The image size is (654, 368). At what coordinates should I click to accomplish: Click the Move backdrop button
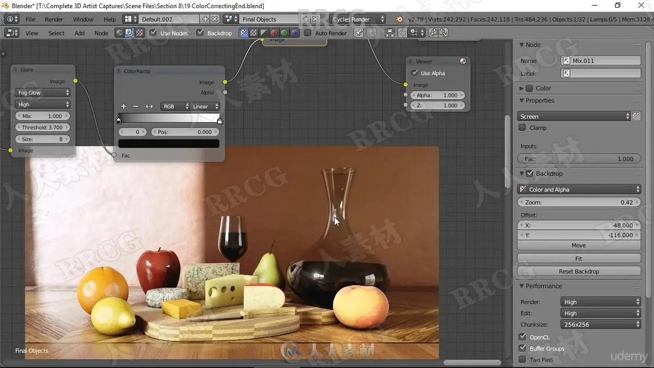[579, 245]
